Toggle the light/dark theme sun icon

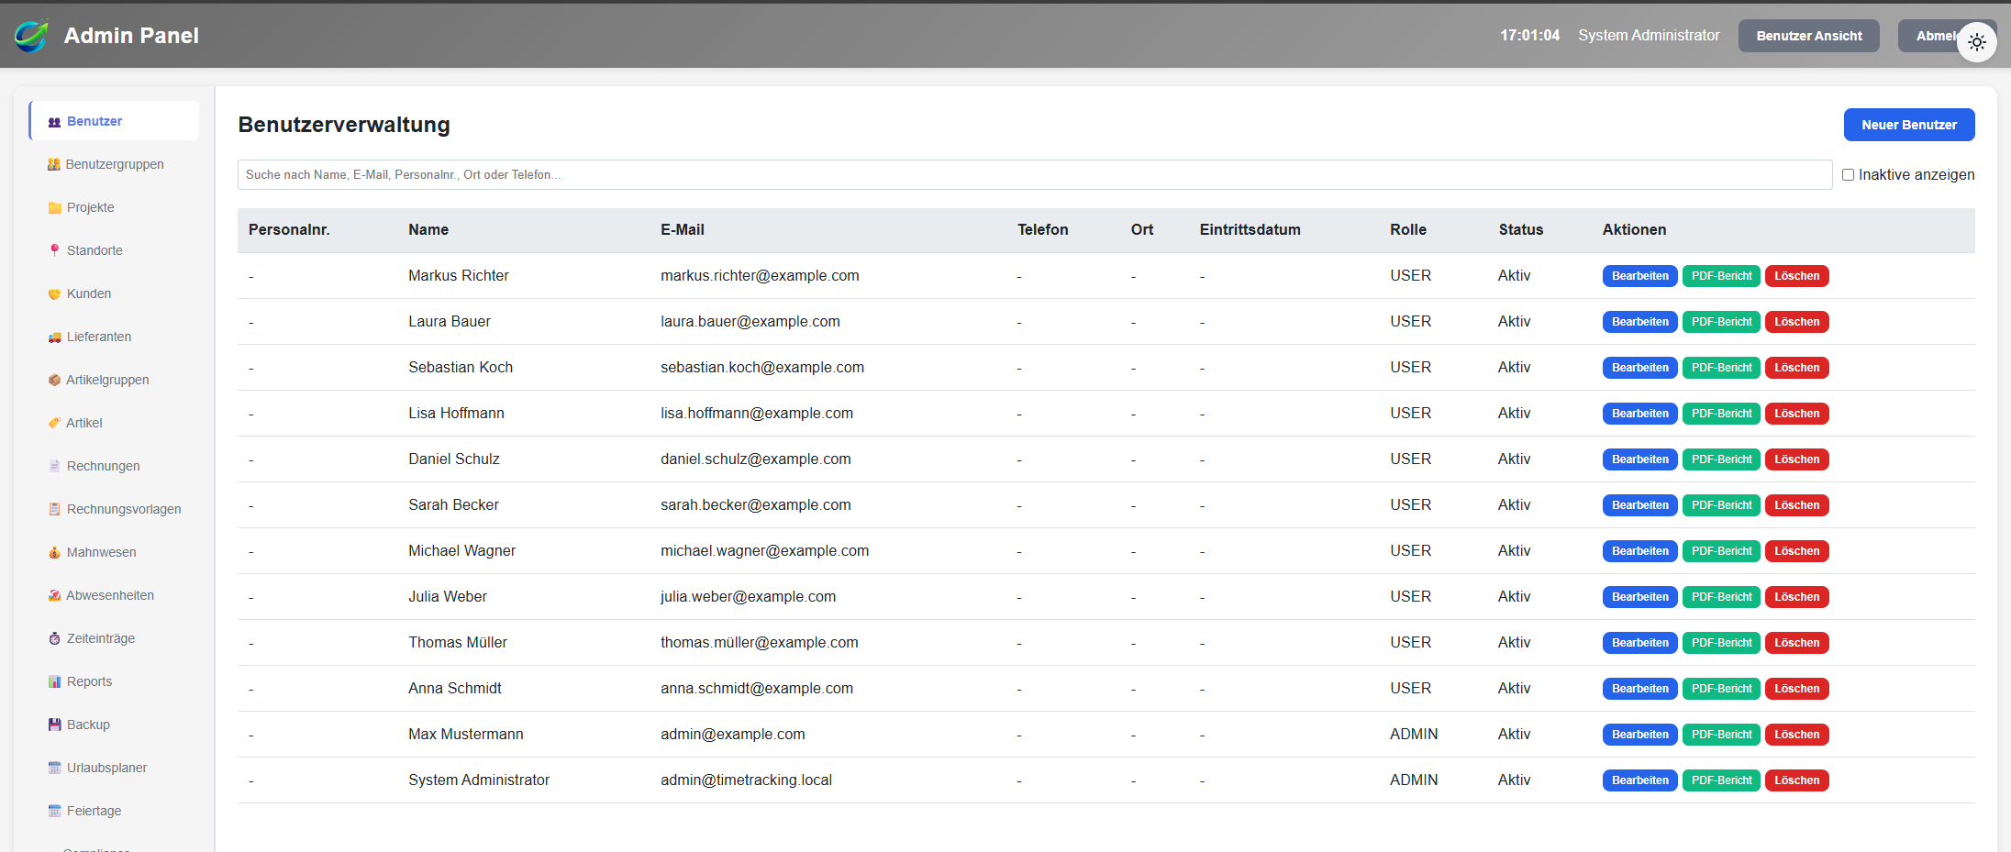(x=1976, y=42)
